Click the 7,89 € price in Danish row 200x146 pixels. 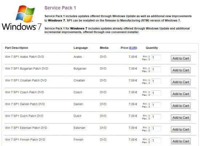pyautogui.click(x=133, y=104)
